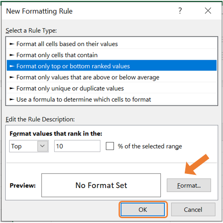Click the "% of the selected range" label
The height and width of the screenshot is (223, 223).
[x=150, y=146]
